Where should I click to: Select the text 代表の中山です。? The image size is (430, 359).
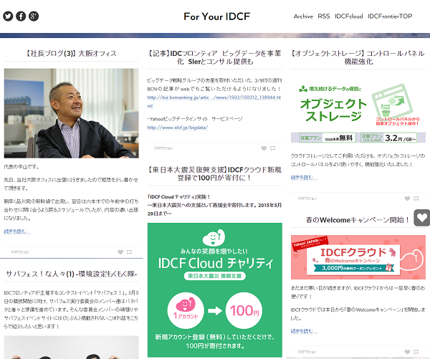[21, 167]
